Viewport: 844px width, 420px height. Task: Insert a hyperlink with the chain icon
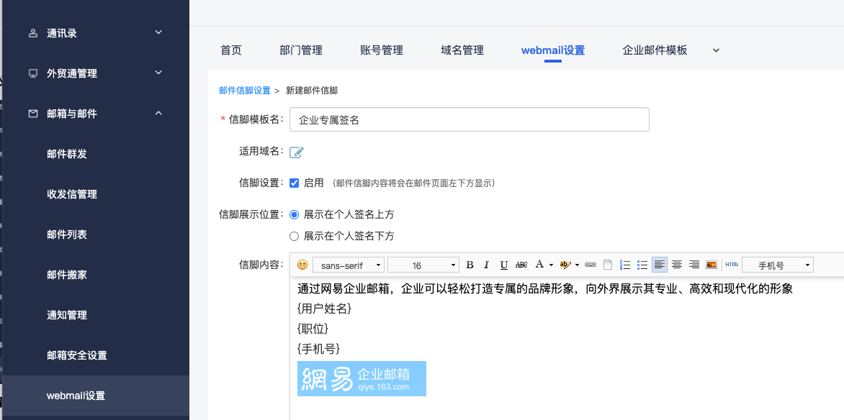click(591, 265)
